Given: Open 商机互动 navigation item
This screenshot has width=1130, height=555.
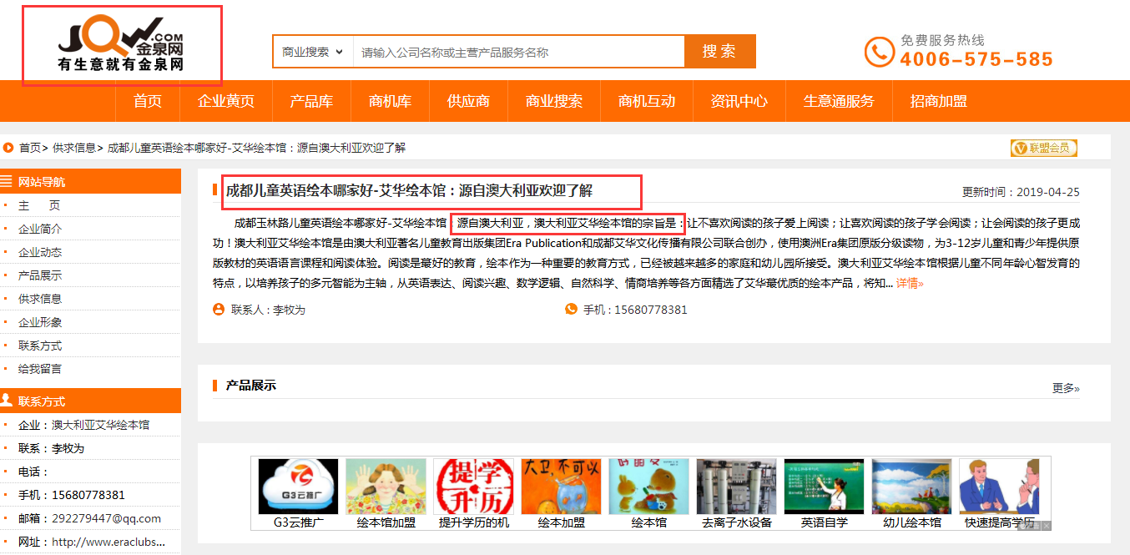Looking at the screenshot, I should (647, 101).
